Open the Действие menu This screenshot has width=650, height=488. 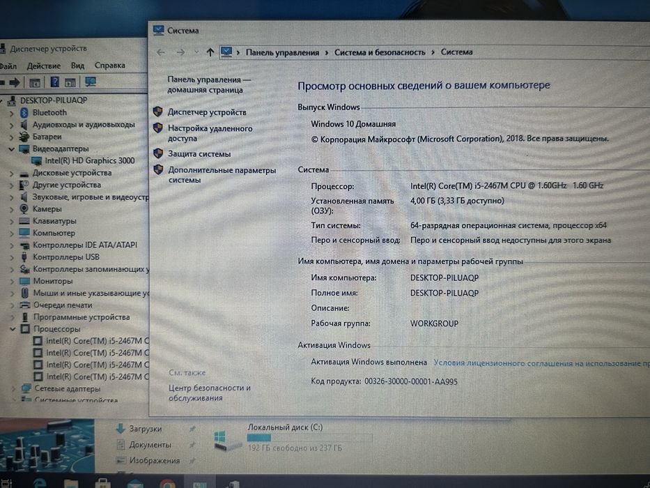(x=43, y=66)
